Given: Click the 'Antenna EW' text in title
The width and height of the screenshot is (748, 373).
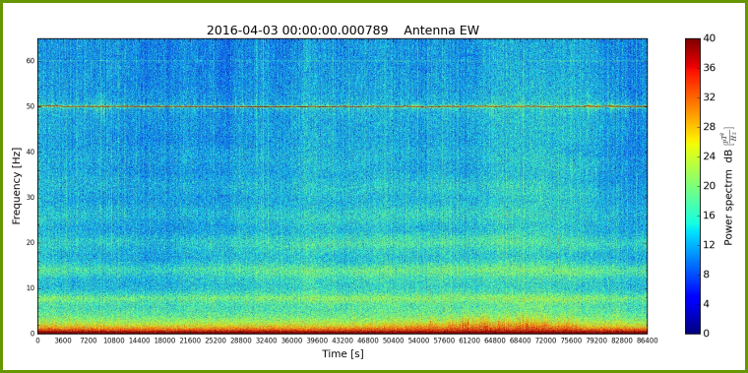Looking at the screenshot, I should (x=441, y=31).
